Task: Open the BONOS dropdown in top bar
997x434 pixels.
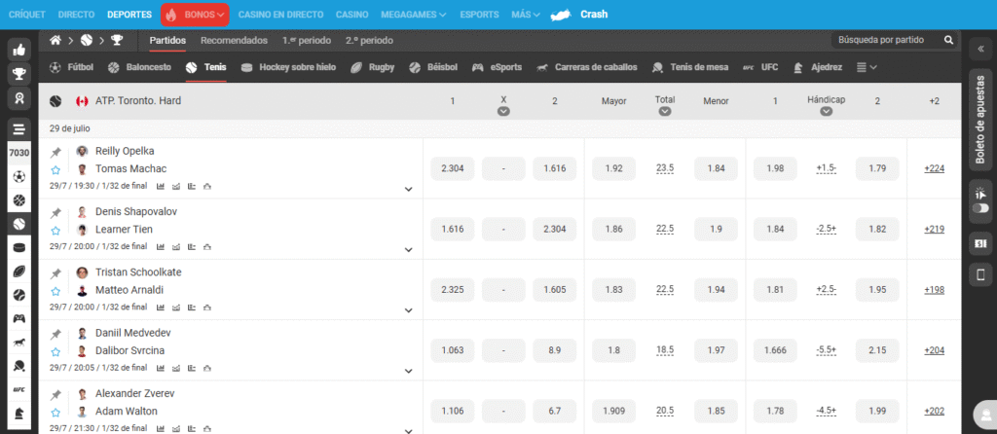Action: pos(195,14)
